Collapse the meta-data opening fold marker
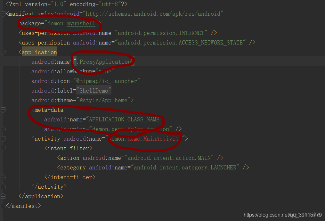Viewport: 325px width, 221px height. pyautogui.click(x=3, y=110)
